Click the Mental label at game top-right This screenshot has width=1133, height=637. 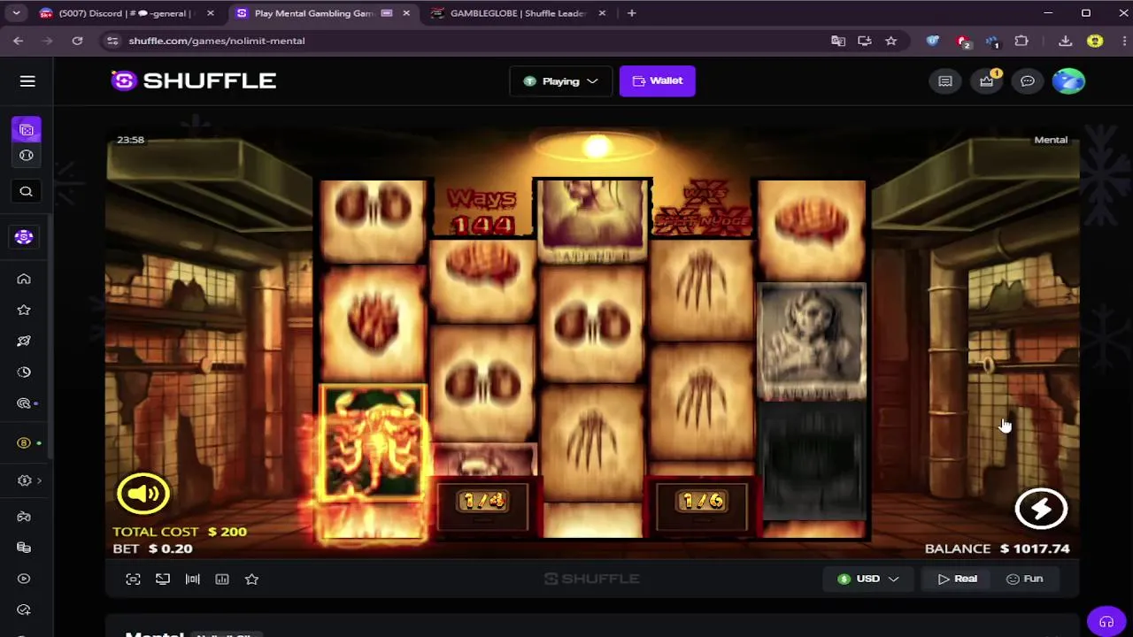(1051, 140)
